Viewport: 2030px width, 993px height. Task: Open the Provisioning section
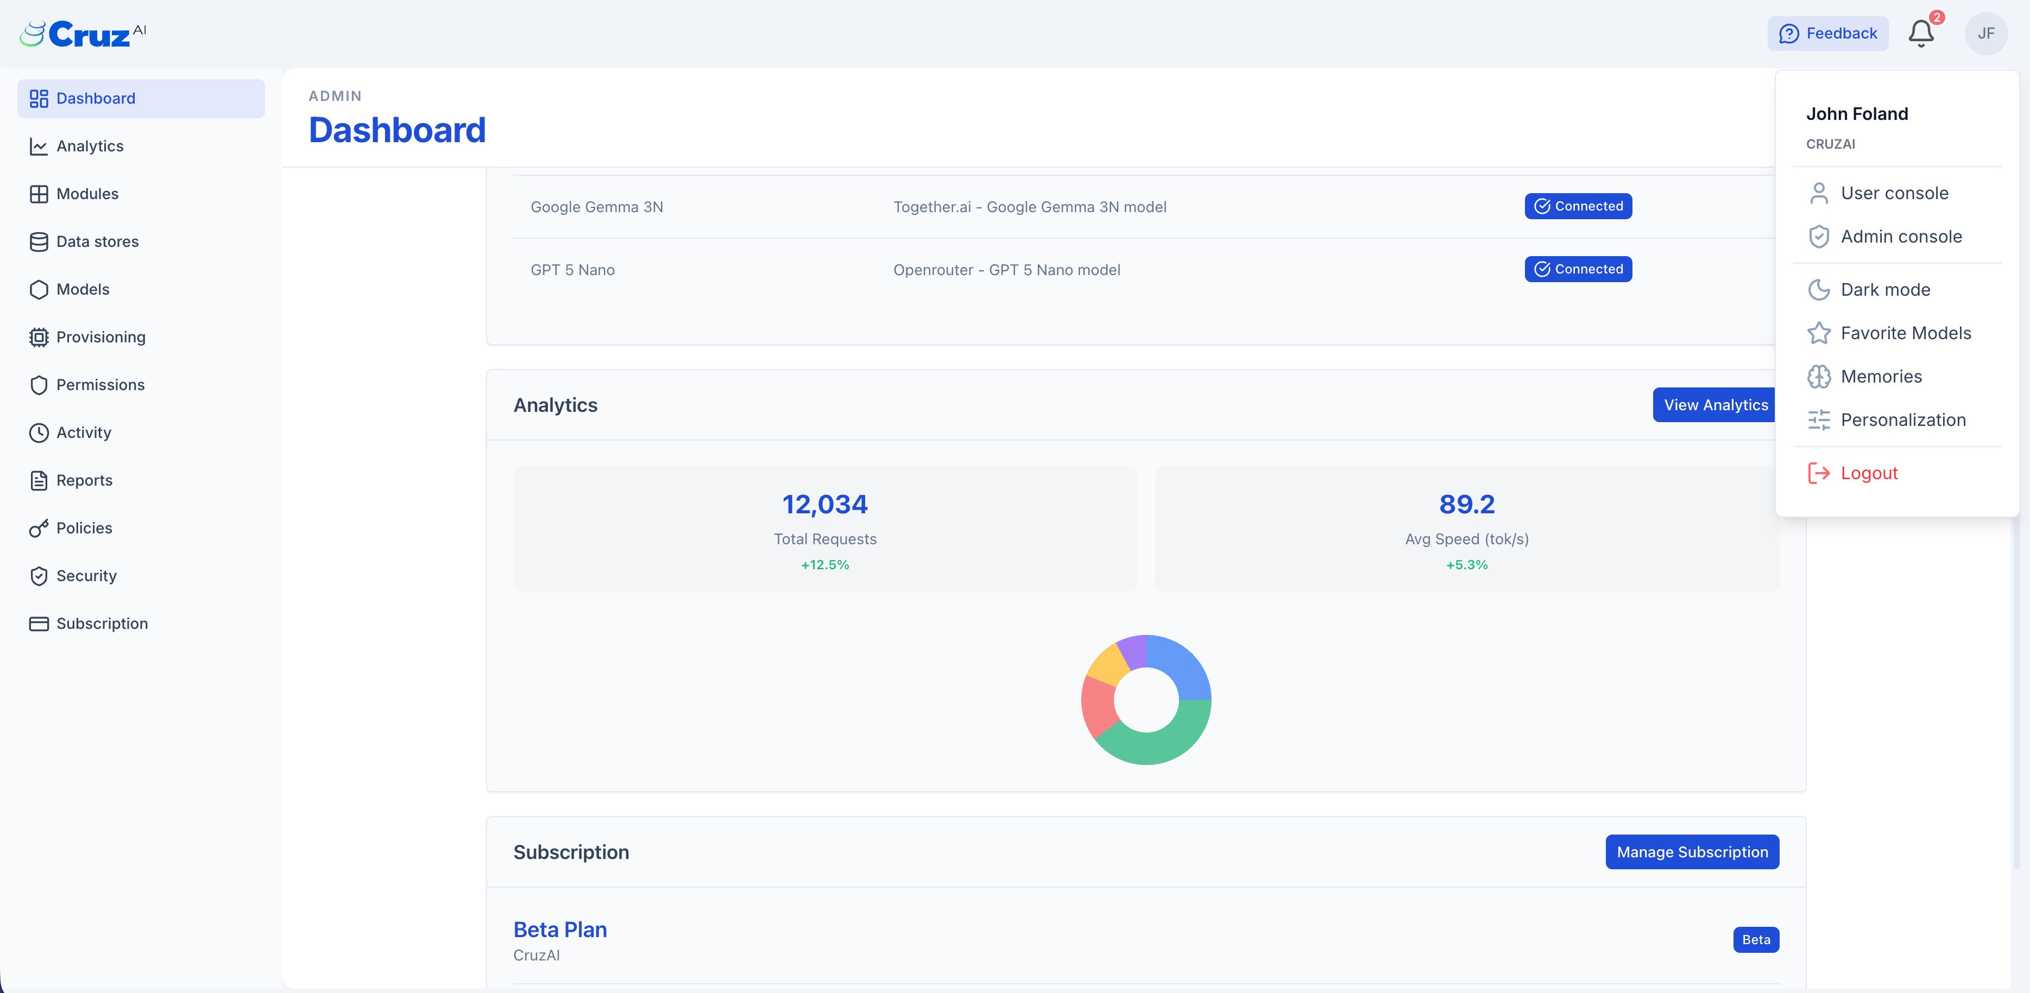pos(101,337)
